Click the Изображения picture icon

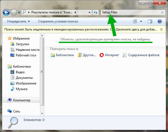coord(12,83)
